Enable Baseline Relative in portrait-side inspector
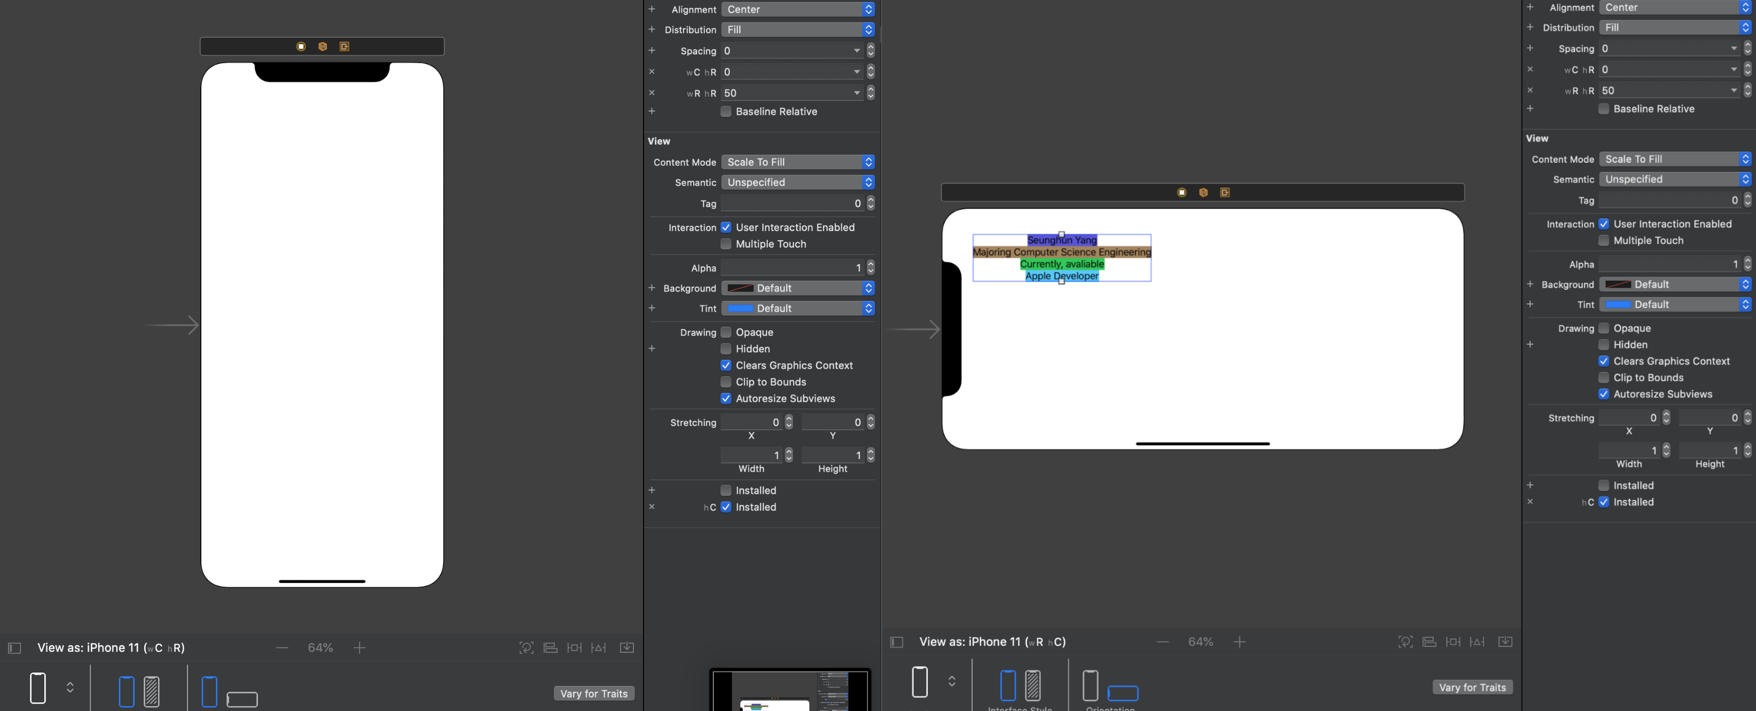This screenshot has height=711, width=1756. [726, 112]
